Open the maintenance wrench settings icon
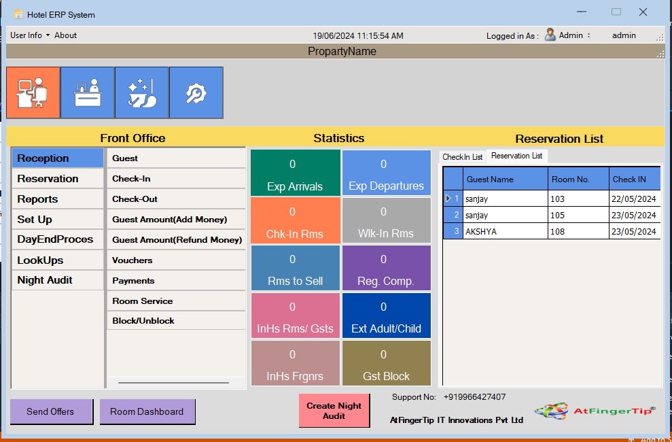This screenshot has width=672, height=442. pyautogui.click(x=196, y=92)
